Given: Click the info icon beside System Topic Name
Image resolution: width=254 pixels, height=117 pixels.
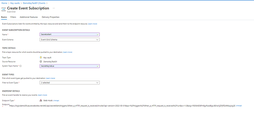Looking at the screenshot, I should pyautogui.click(x=21, y=66).
